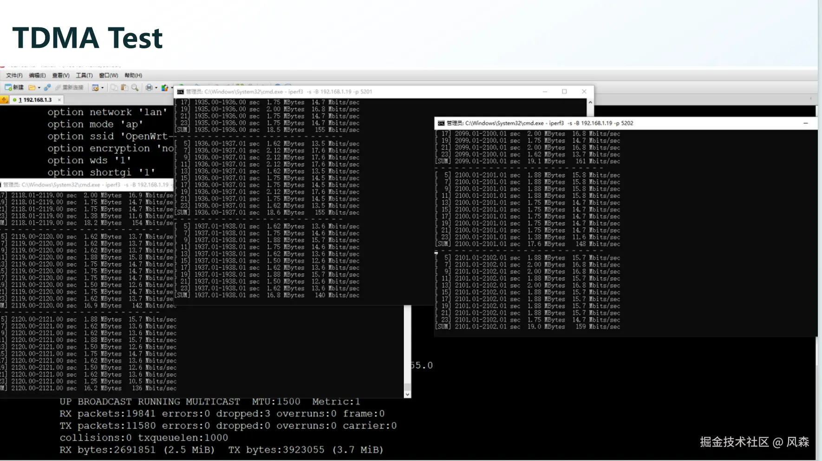This screenshot has width=822, height=461.
Task: Click the 2119.00-2120.00 row showing 142 Mbits/sec
Action: click(x=88, y=305)
